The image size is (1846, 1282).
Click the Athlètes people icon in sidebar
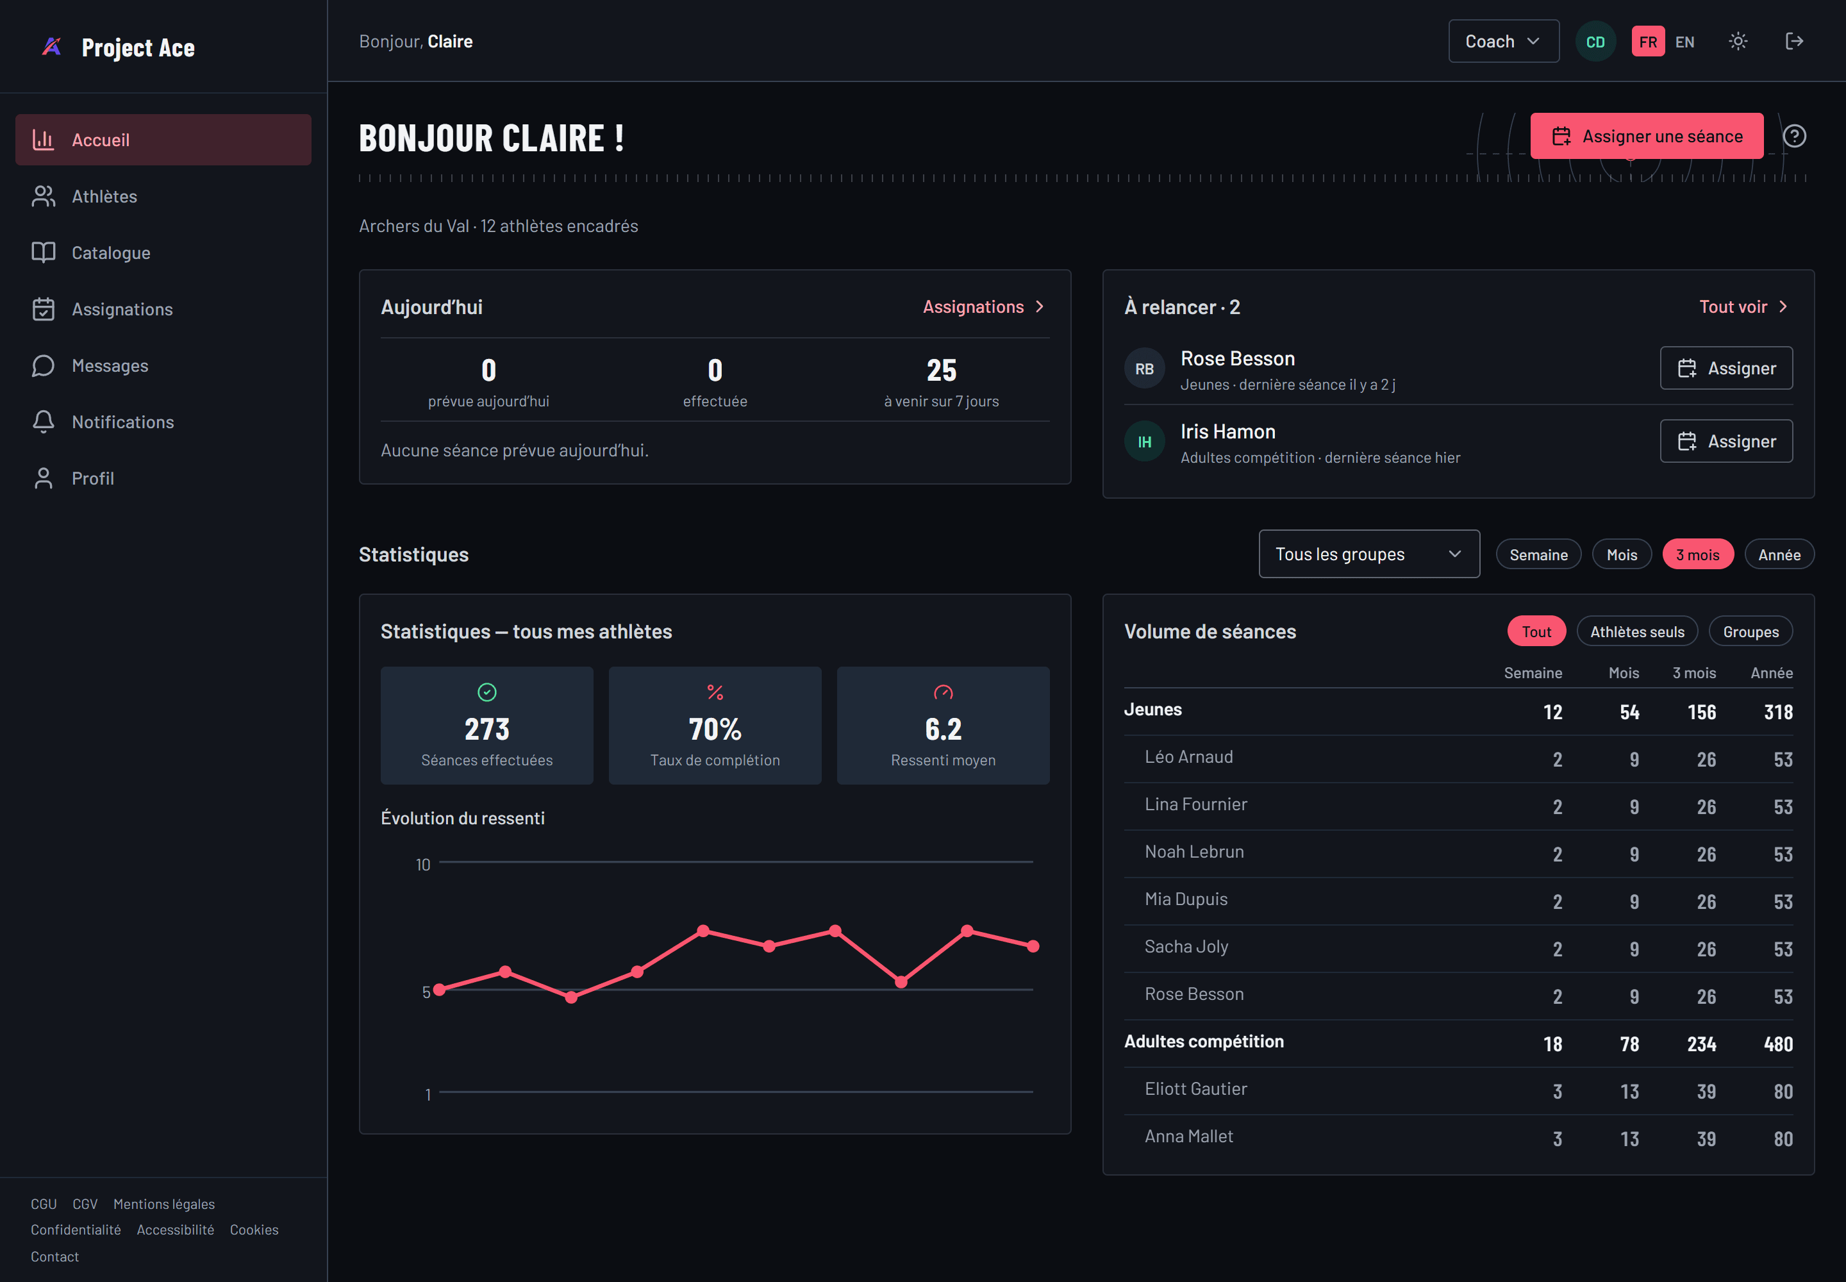coord(44,196)
